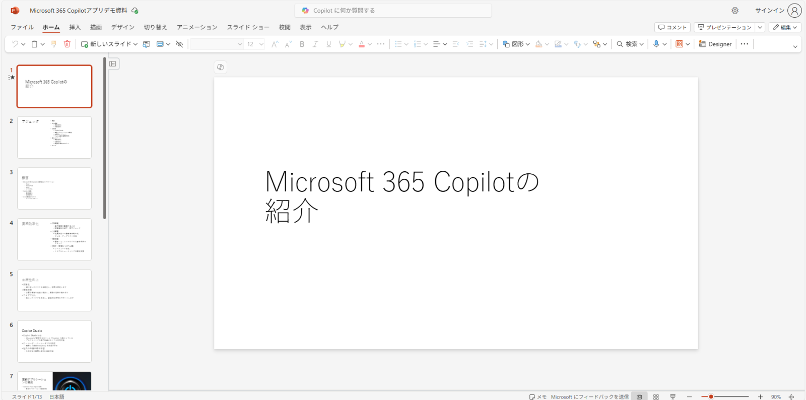
Task: Open the ファイル menu
Action: tap(22, 27)
